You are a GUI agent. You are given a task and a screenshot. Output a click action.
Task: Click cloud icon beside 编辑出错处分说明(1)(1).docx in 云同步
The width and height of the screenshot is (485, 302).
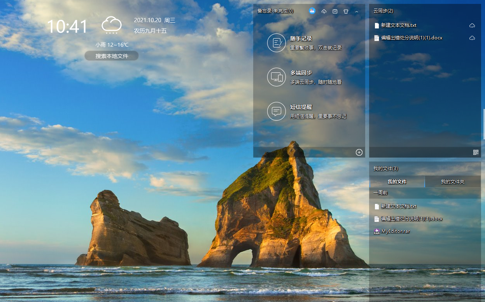(x=472, y=38)
